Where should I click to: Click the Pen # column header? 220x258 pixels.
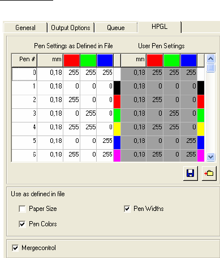[24, 61]
